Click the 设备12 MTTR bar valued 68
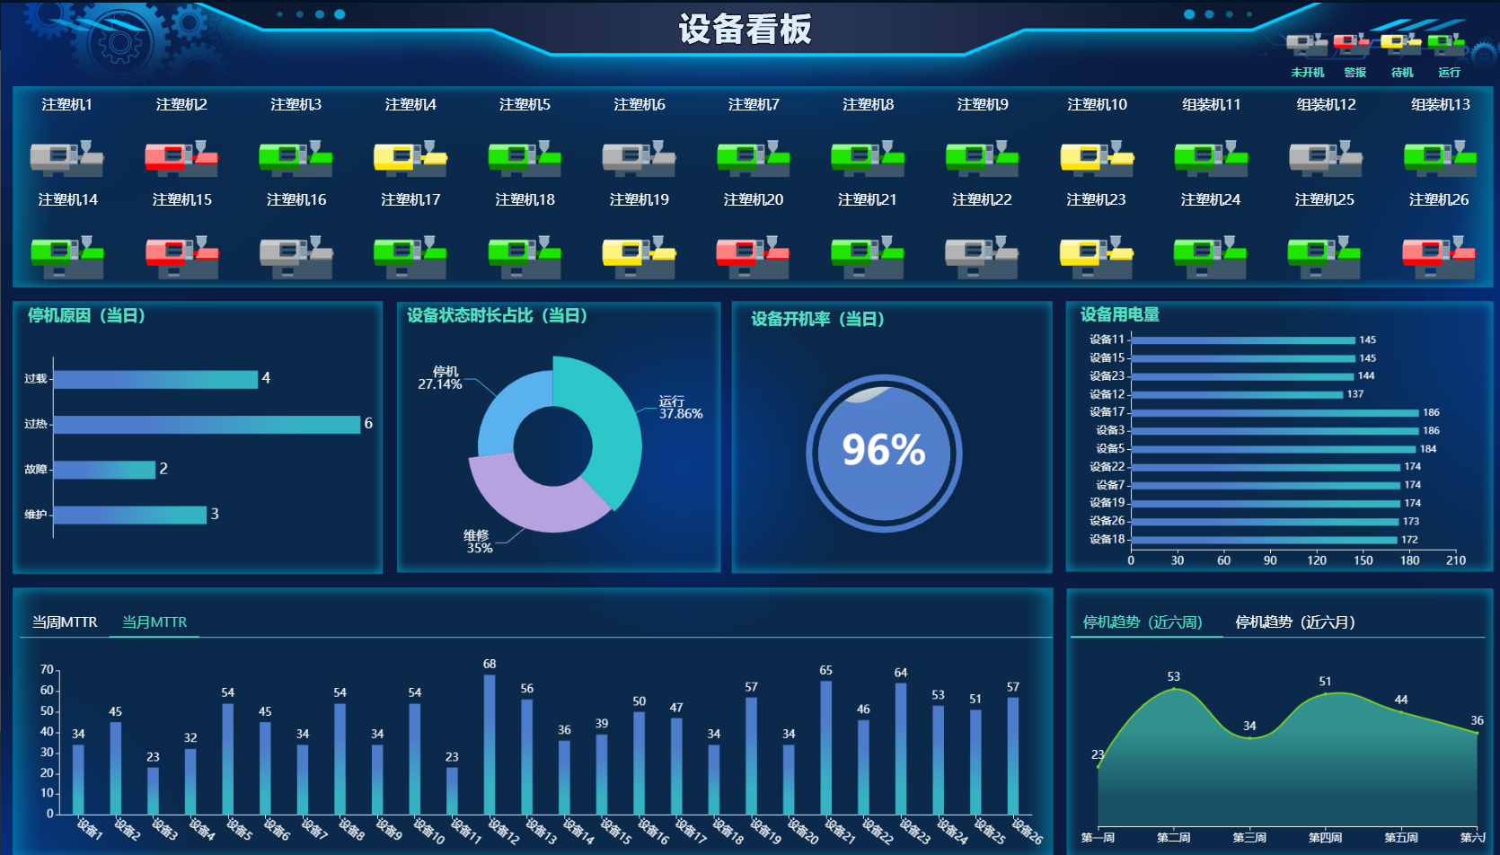Screen dimensions: 1500x855 [490, 745]
